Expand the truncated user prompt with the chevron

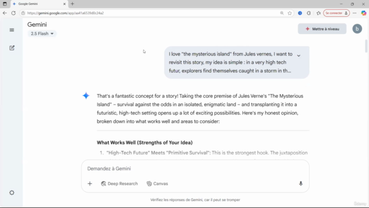pos(299,55)
